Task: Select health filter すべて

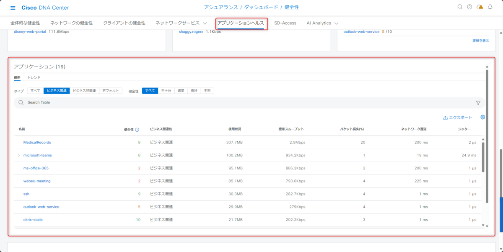Action: [150, 91]
